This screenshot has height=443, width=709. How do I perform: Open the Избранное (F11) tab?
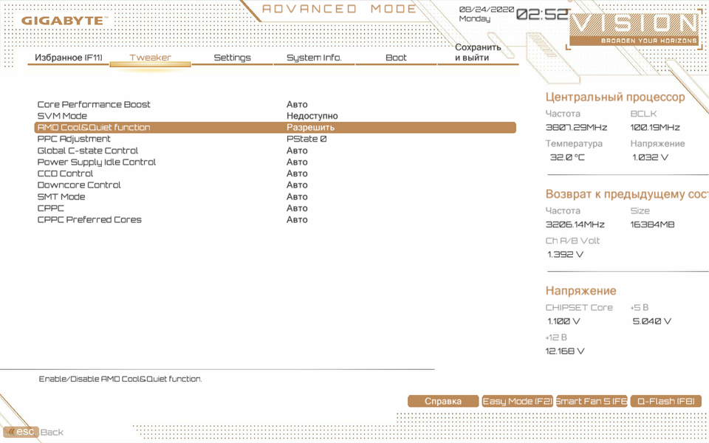pyautogui.click(x=69, y=58)
